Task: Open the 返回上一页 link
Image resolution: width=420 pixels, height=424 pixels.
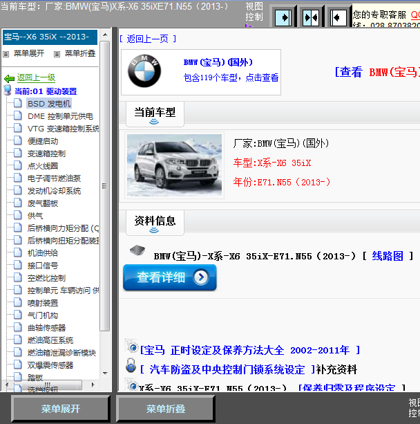Action: [x=148, y=39]
